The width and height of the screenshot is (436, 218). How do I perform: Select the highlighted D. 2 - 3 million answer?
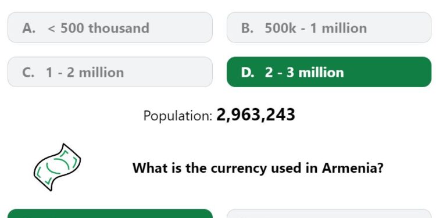pos(329,72)
